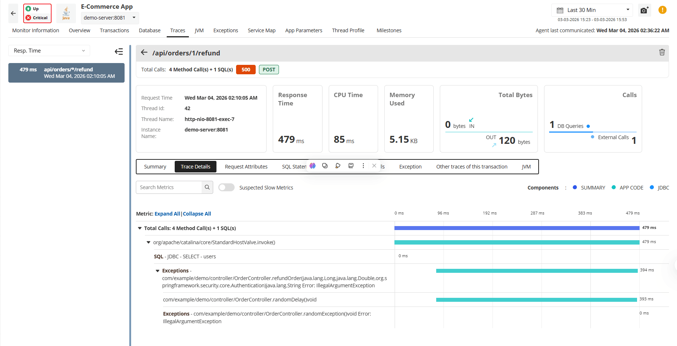Open the Exceptions top tab

click(226, 30)
